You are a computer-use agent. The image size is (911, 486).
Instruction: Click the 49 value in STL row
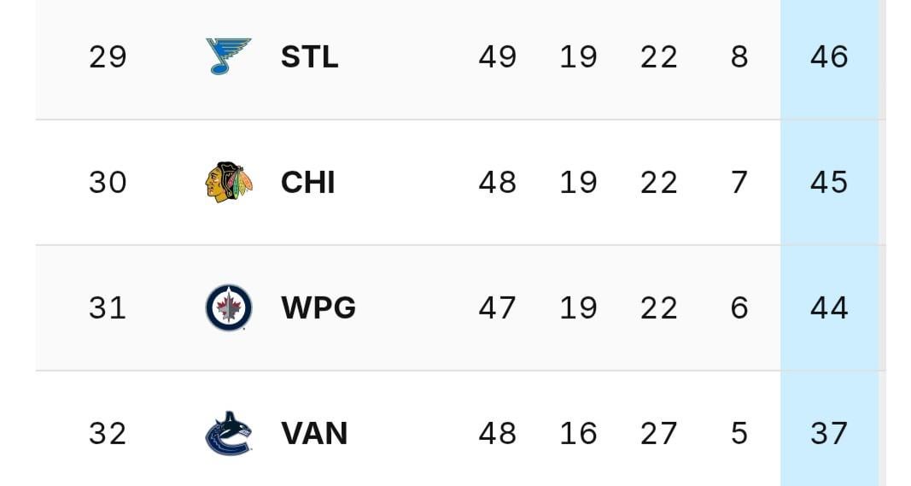click(497, 57)
